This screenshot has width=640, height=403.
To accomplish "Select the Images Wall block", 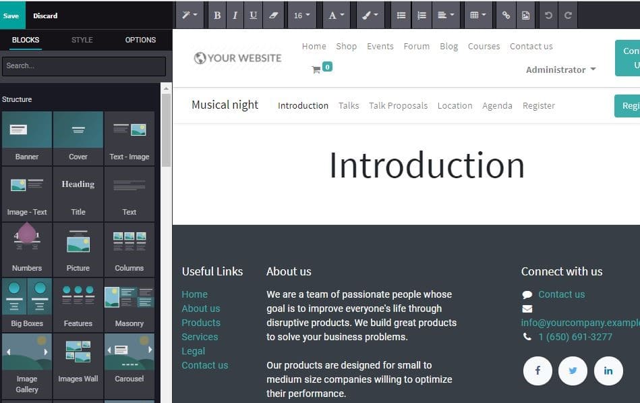I will [78, 365].
